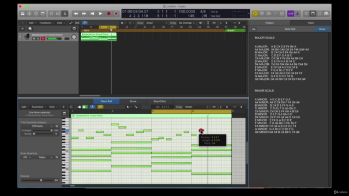Viewport: 349px width, 196px height.
Task: Select Boesendorfer Grand Piano region in tracks
Action: (x=99, y=36)
